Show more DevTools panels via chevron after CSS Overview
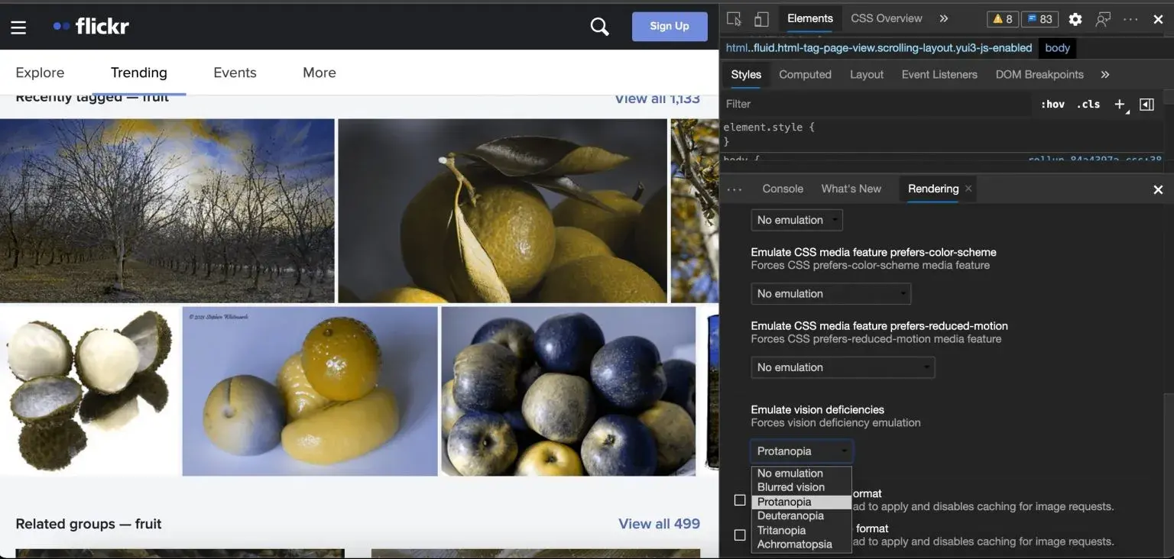The height and width of the screenshot is (559, 1174). pyautogui.click(x=944, y=19)
